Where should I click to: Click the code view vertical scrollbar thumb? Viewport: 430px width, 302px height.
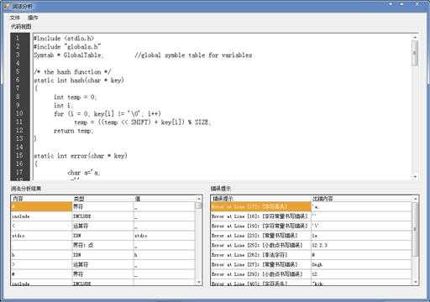(x=415, y=53)
